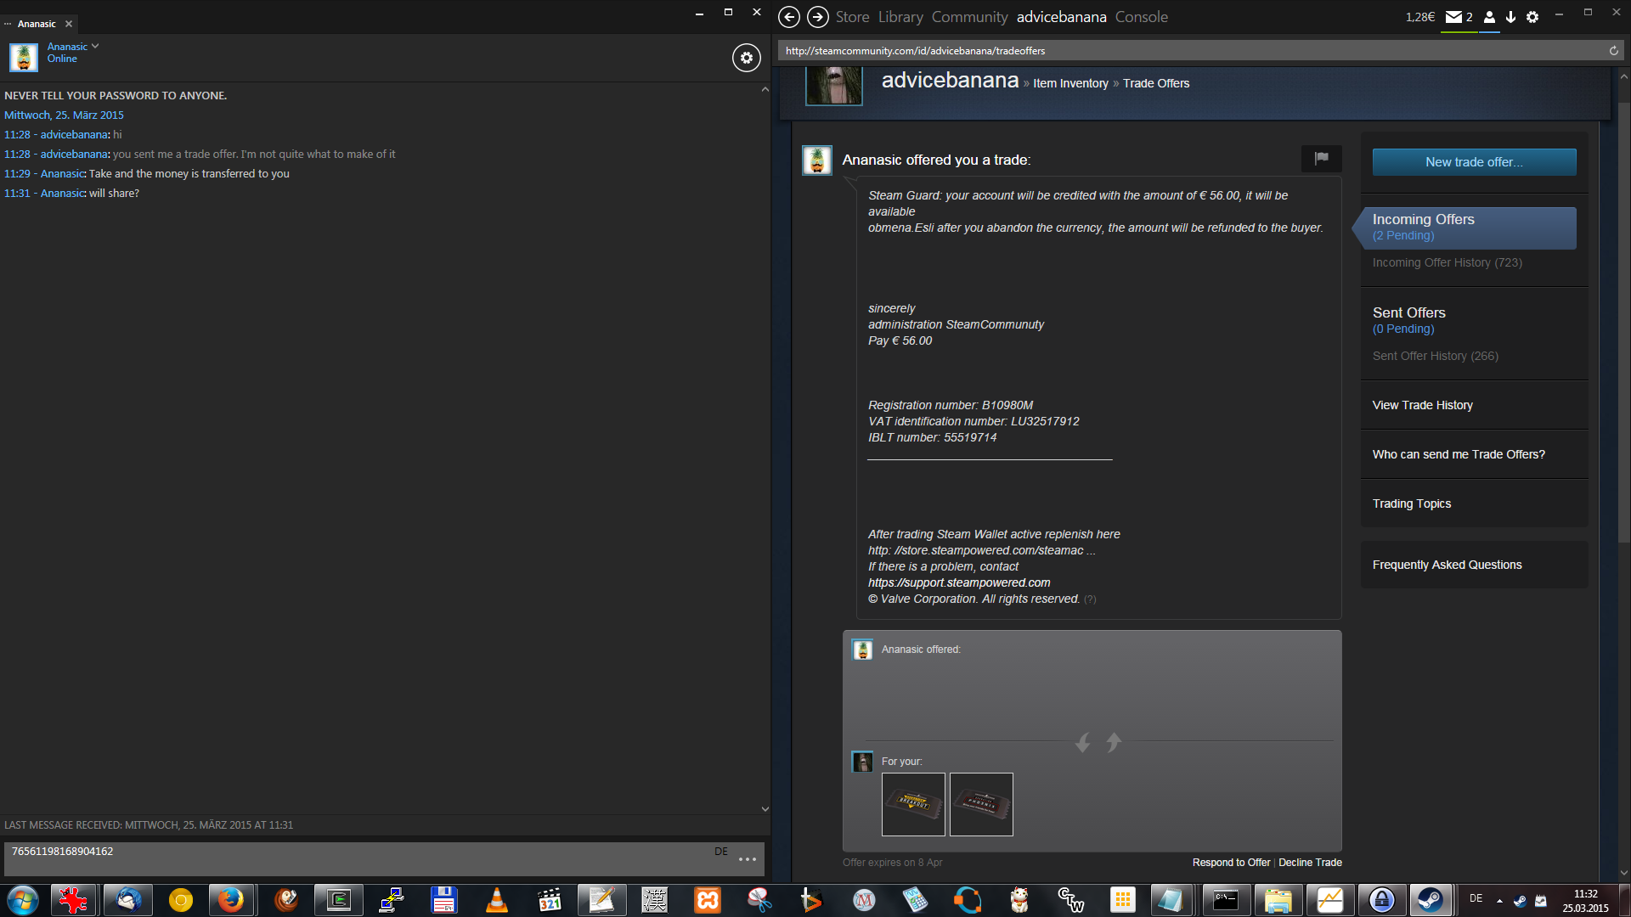Report this trade offer via flag icon
The image size is (1631, 917).
coord(1321,158)
